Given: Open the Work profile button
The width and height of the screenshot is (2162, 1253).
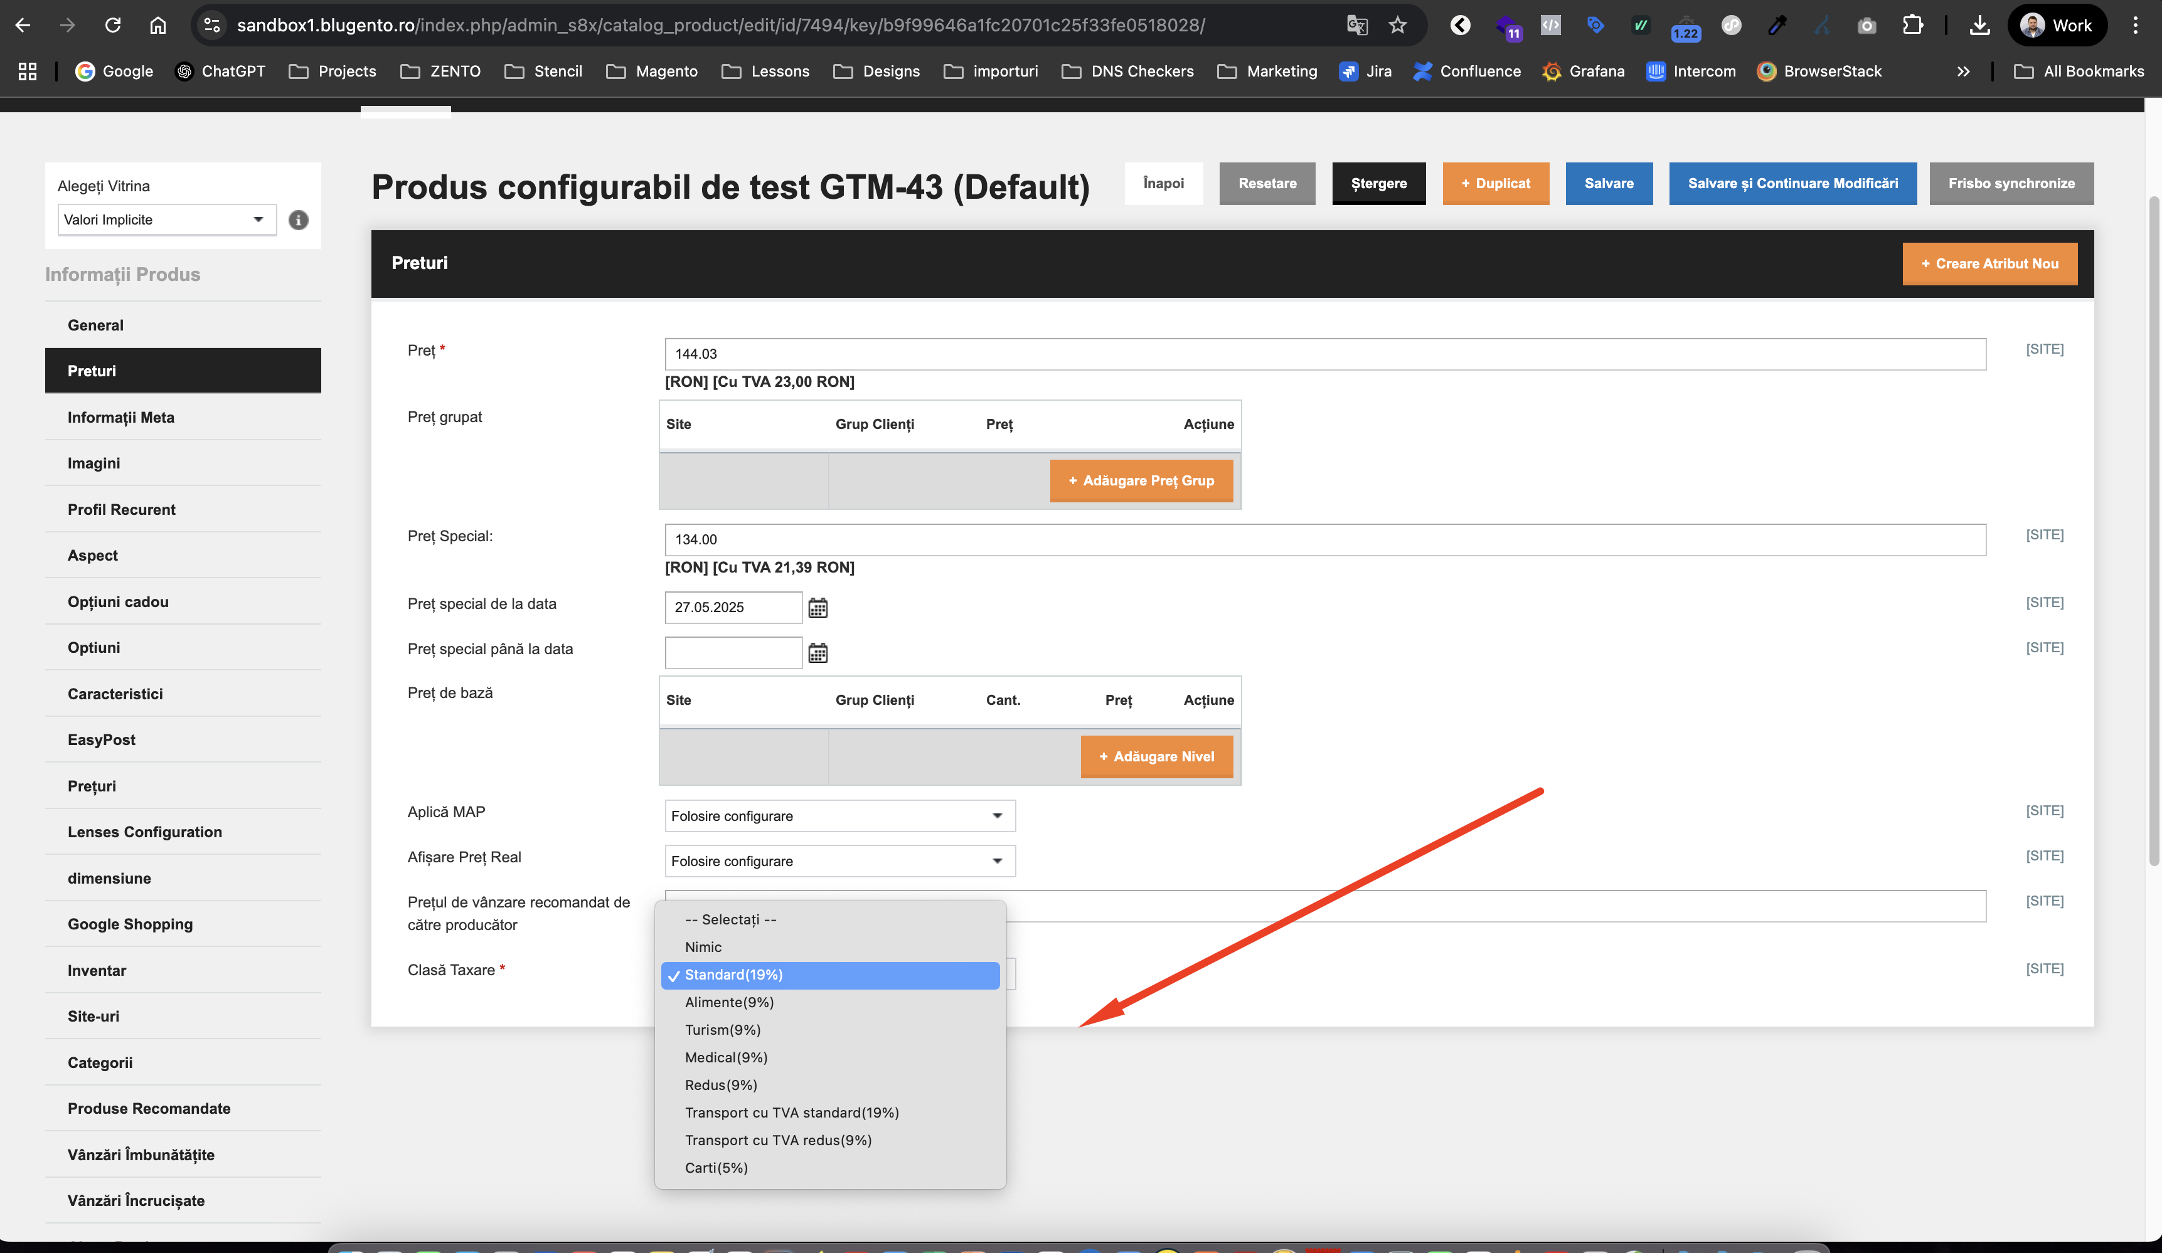Looking at the screenshot, I should coord(2057,25).
